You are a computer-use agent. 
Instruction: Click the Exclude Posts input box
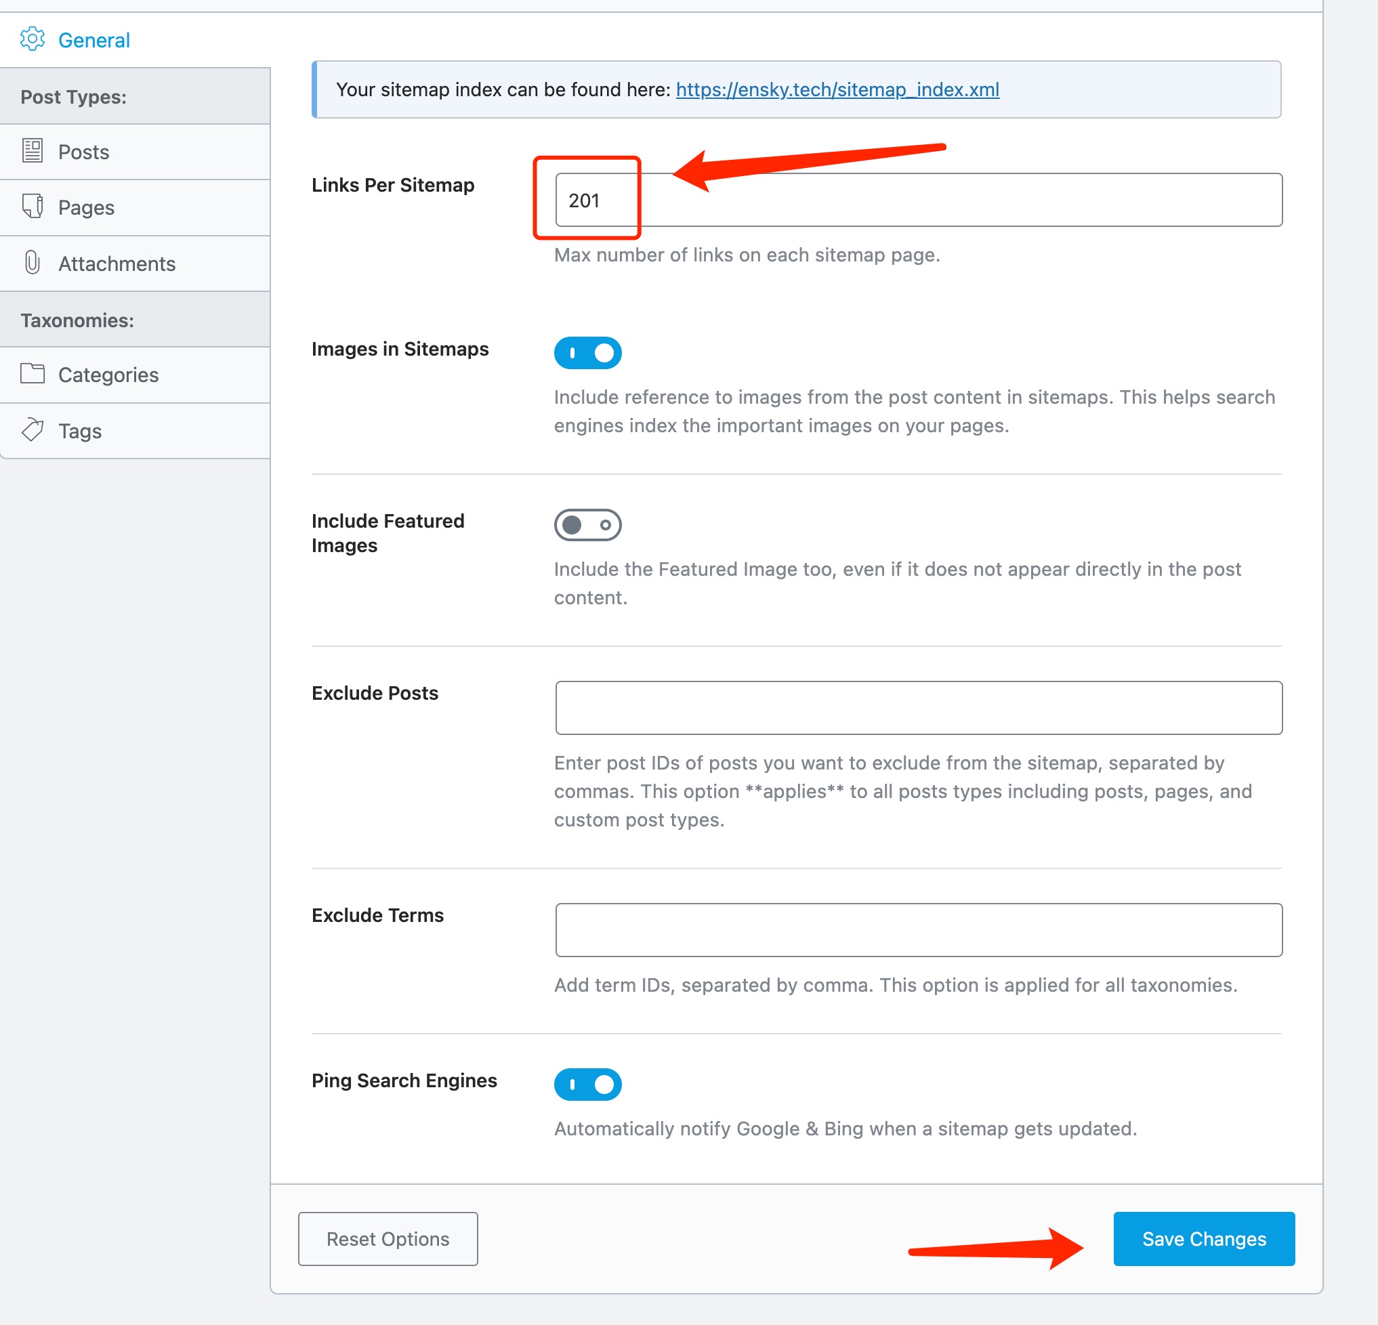click(918, 707)
